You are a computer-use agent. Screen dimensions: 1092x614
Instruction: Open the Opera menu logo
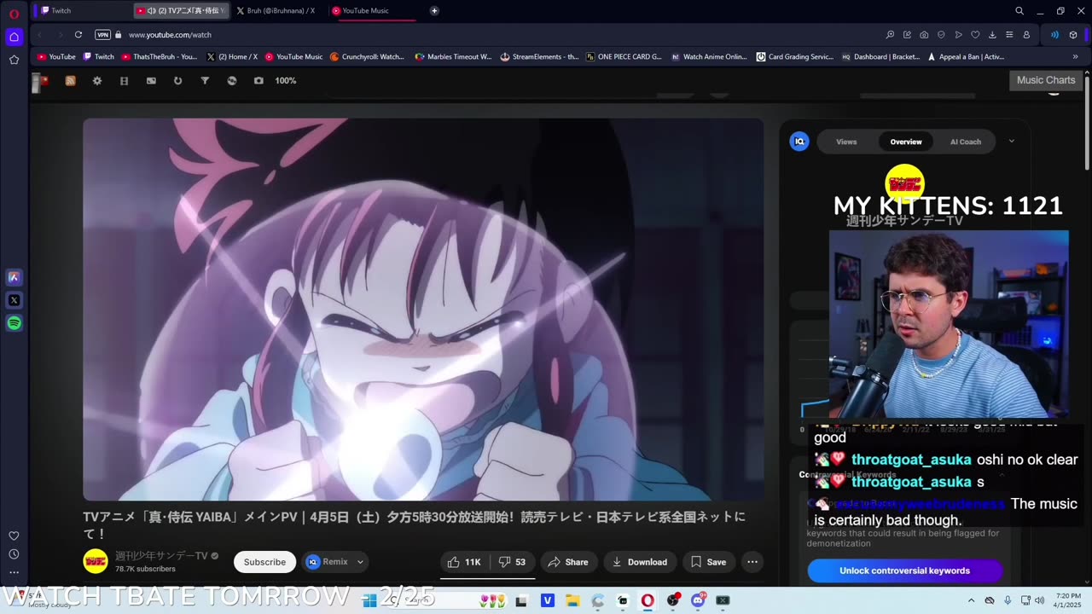click(x=14, y=14)
